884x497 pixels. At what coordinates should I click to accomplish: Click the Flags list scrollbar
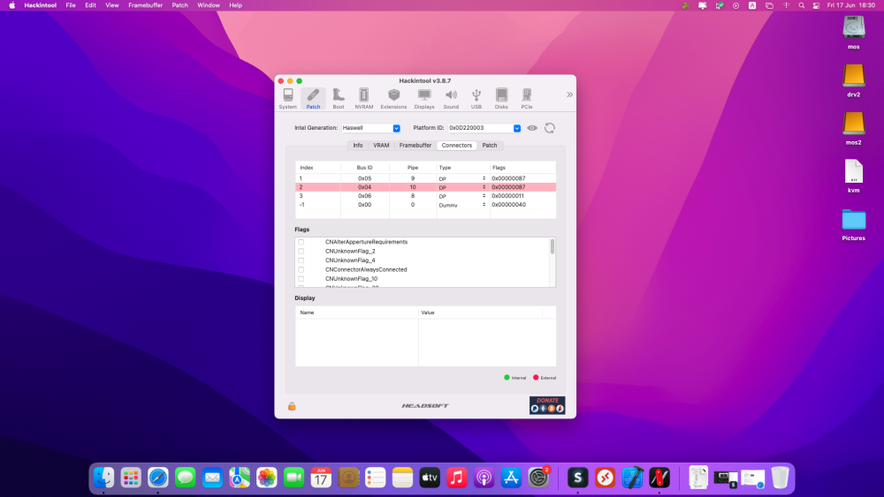pyautogui.click(x=552, y=246)
